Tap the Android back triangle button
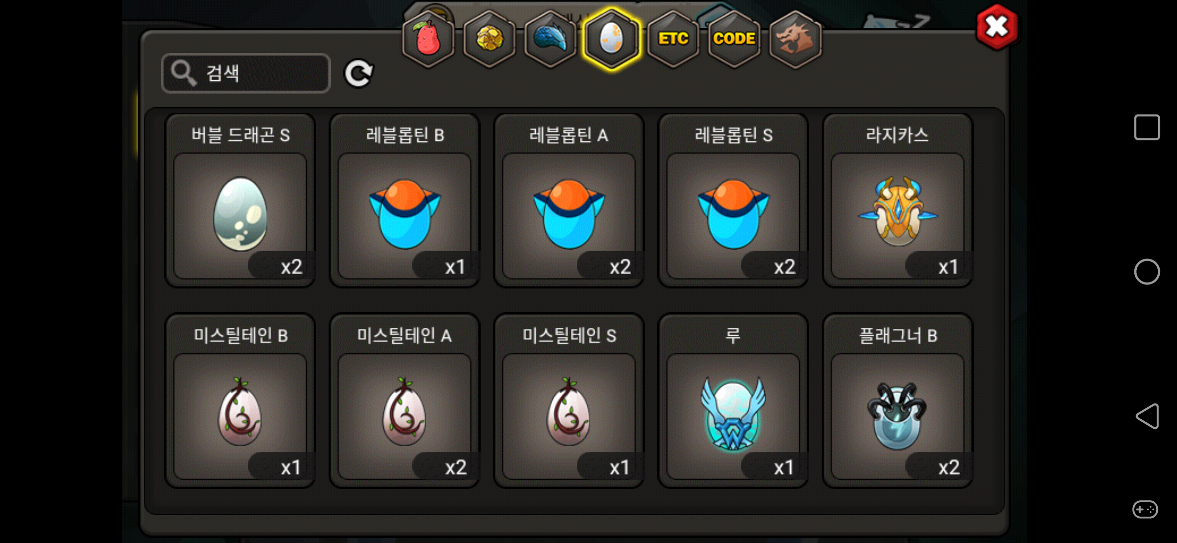1177x543 pixels. tap(1147, 416)
